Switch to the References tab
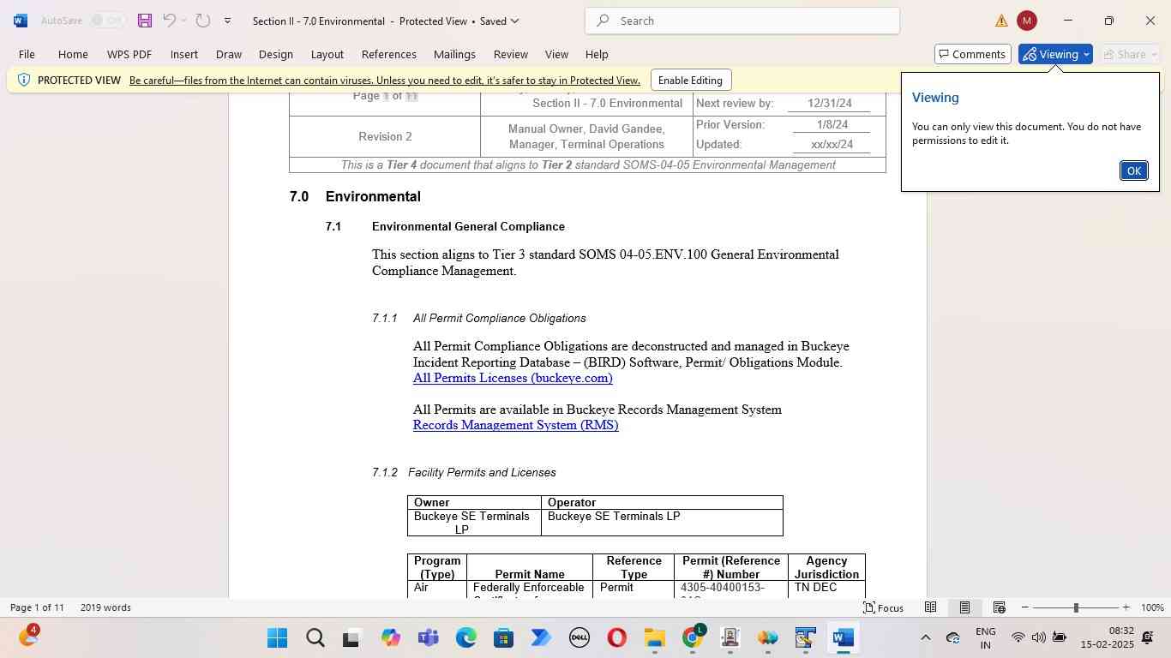The image size is (1171, 658). click(x=389, y=54)
